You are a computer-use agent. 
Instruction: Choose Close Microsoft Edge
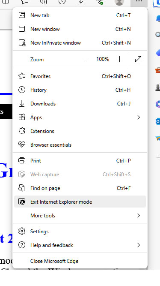tap(80, 261)
